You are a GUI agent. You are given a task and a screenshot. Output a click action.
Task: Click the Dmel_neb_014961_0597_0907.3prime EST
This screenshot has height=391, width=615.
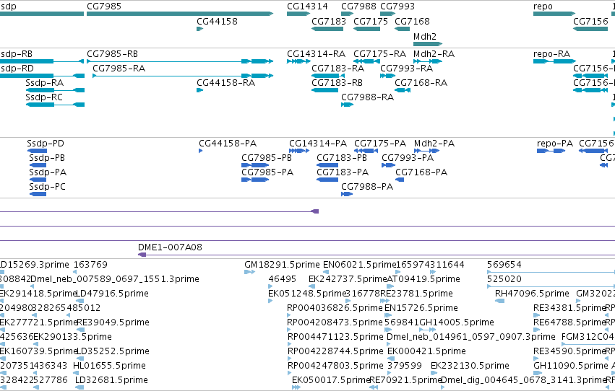[x=389, y=344]
